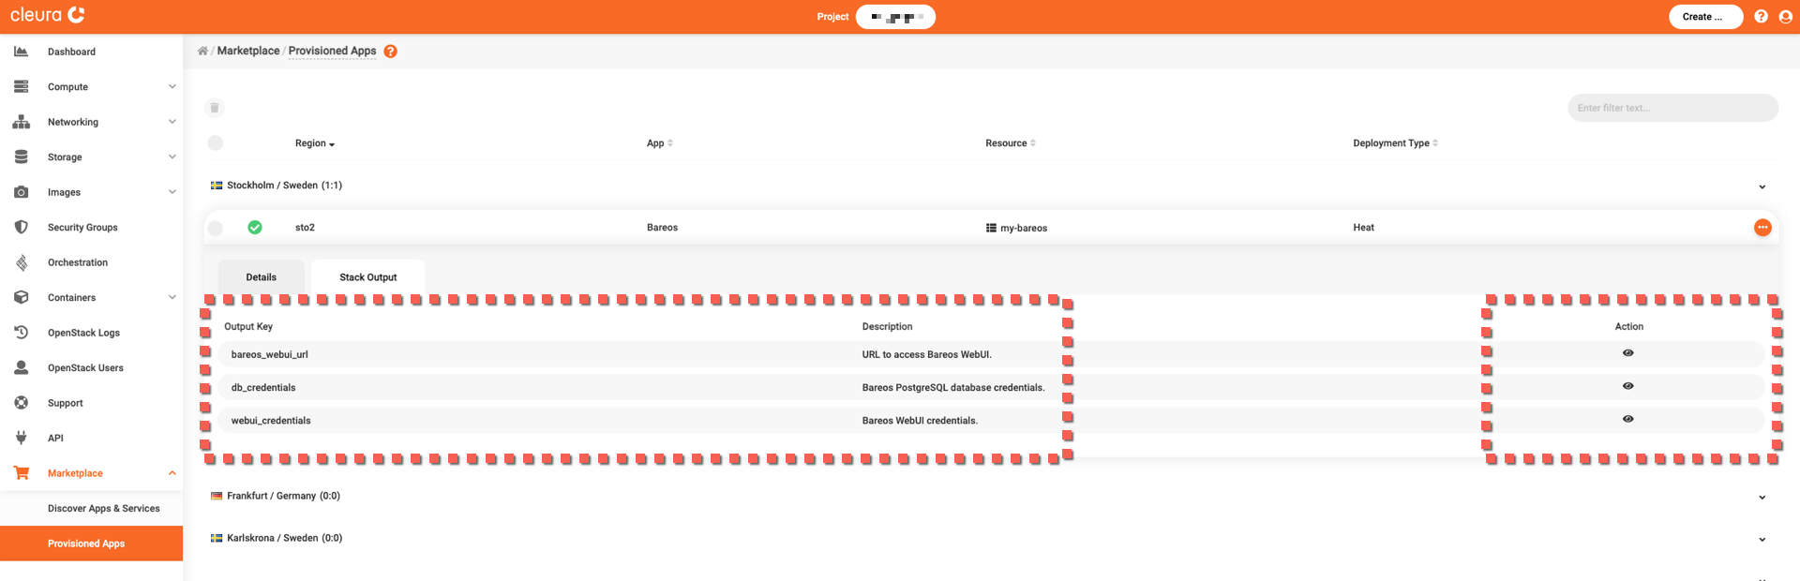
Task: Select the sto2 row checkbox
Action: pyautogui.click(x=216, y=228)
